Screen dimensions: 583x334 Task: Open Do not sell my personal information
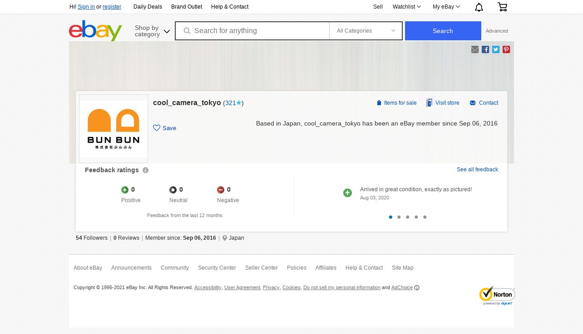[x=342, y=288]
